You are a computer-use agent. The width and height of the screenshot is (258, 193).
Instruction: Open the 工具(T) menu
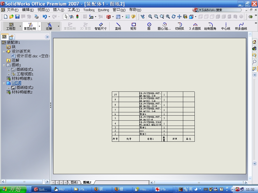(x=74, y=10)
